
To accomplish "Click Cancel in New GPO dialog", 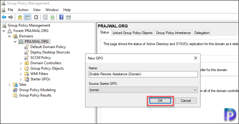I will 186,101.
